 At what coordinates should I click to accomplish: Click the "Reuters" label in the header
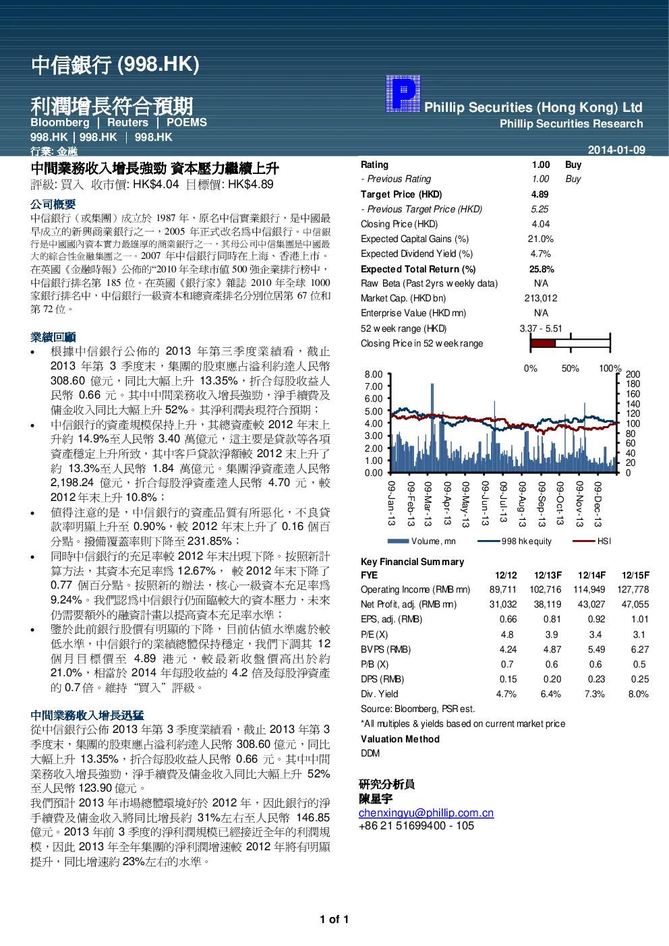click(x=127, y=123)
